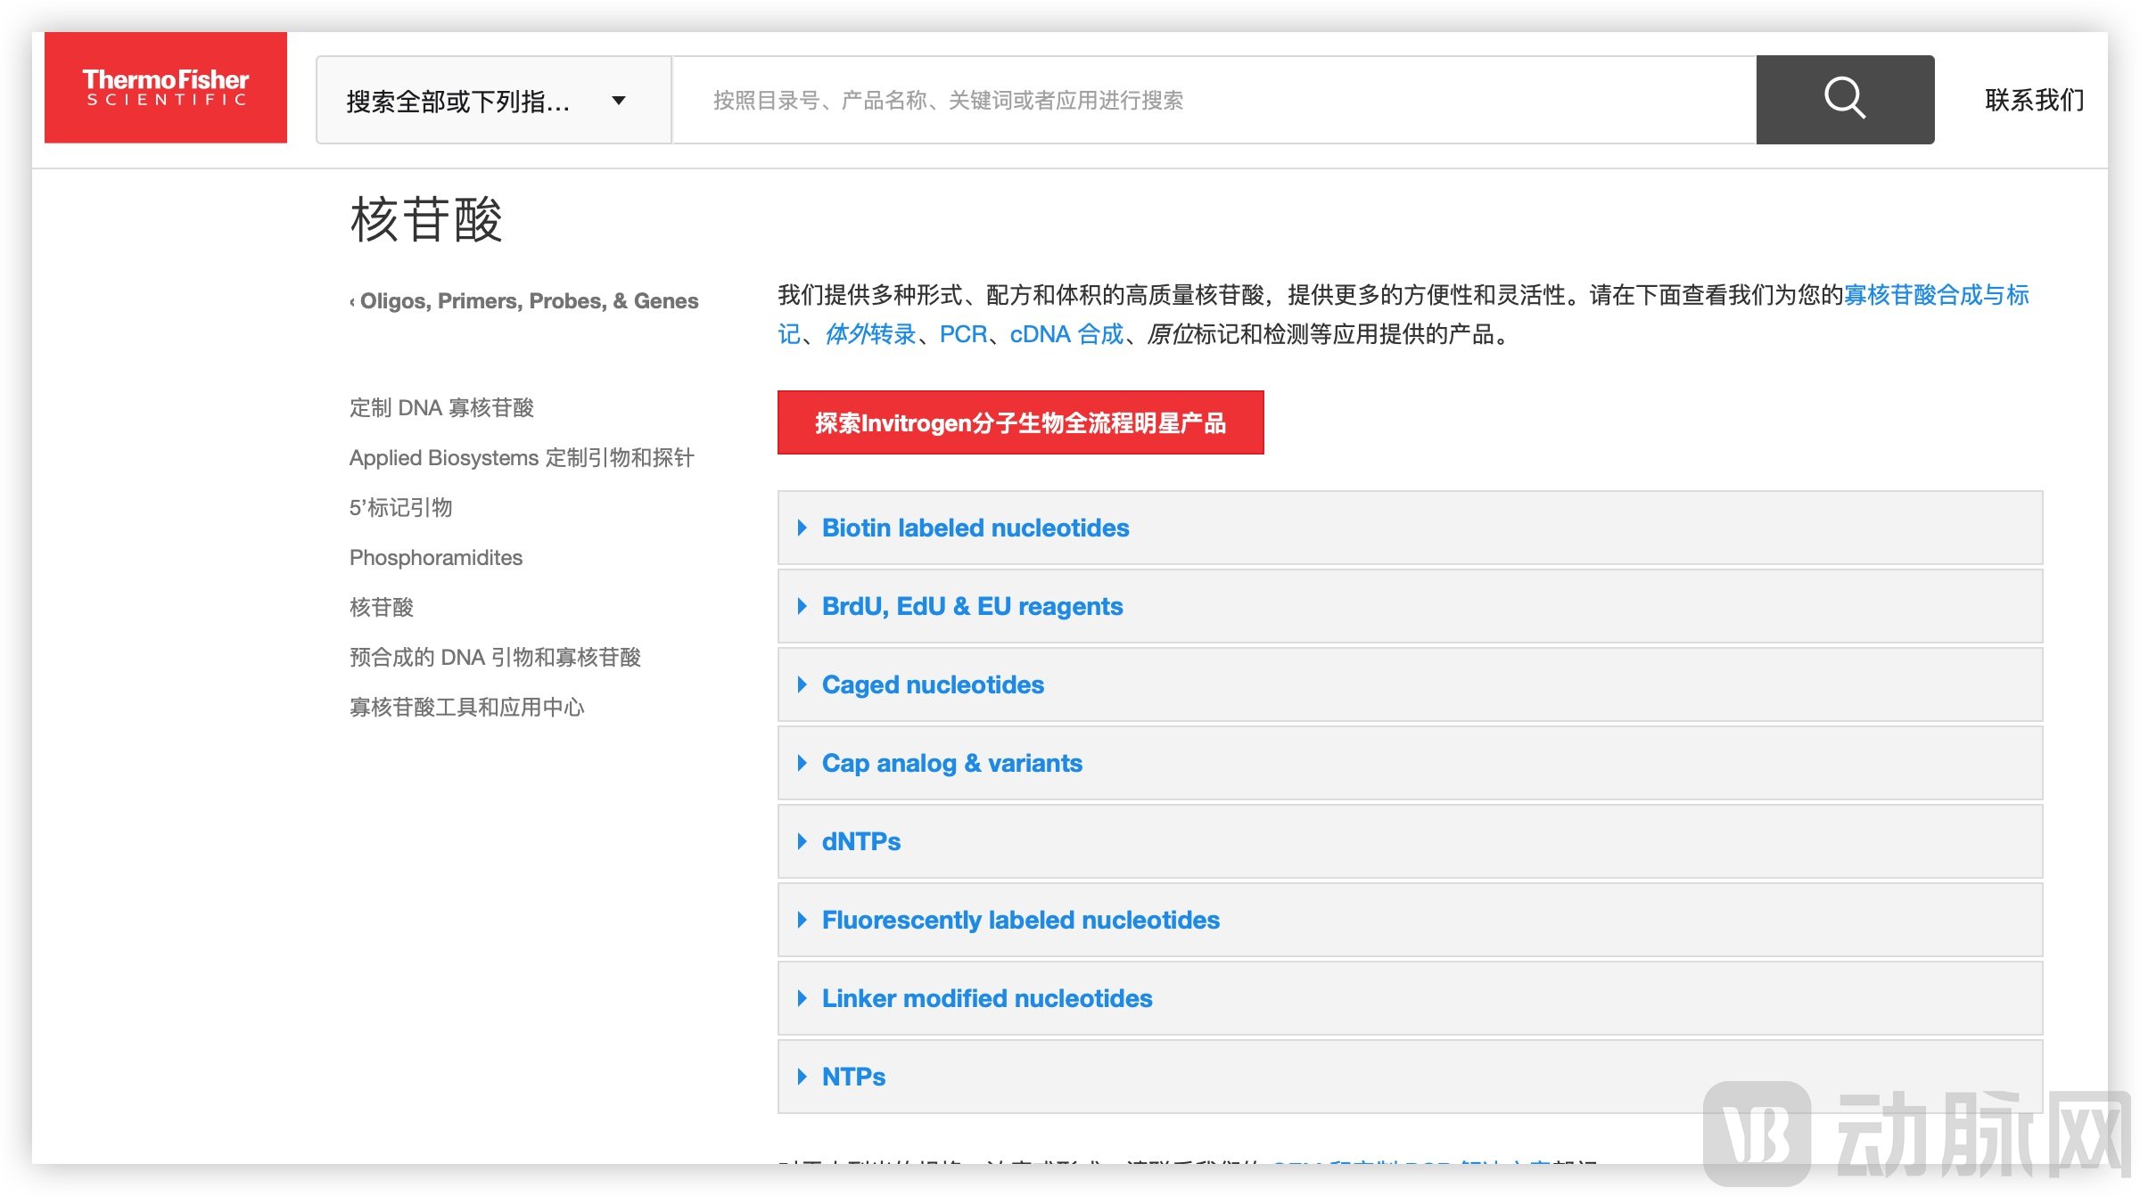Click the red Invitrogen explore button
Viewport: 2140px width, 1196px height.
(1020, 422)
